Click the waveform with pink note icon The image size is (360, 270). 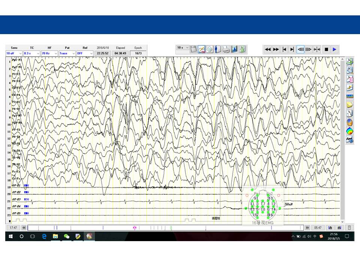point(349,79)
